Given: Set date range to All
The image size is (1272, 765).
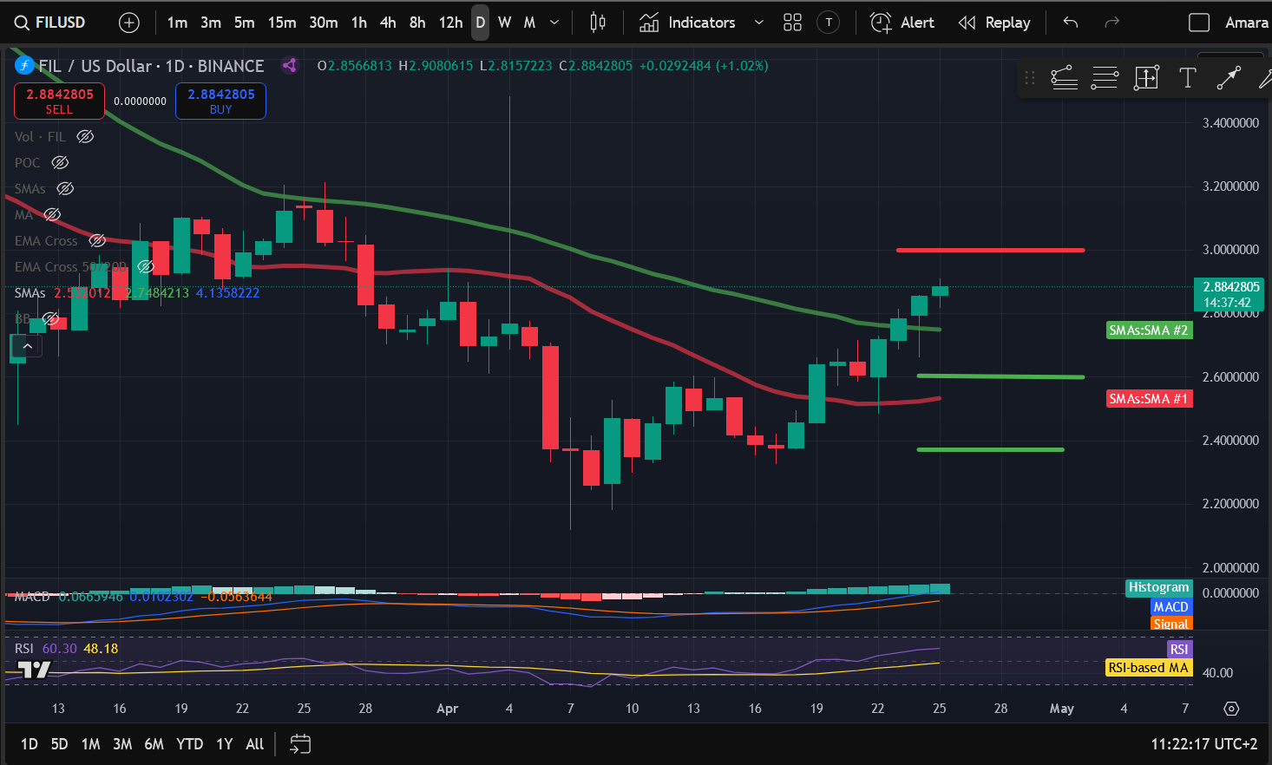Looking at the screenshot, I should click(254, 744).
